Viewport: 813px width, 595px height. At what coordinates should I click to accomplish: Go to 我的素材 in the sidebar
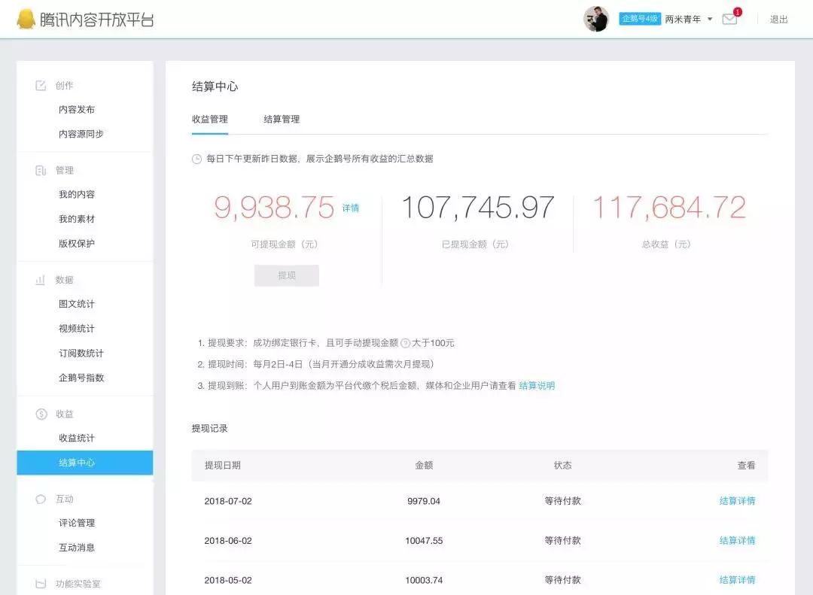(77, 219)
